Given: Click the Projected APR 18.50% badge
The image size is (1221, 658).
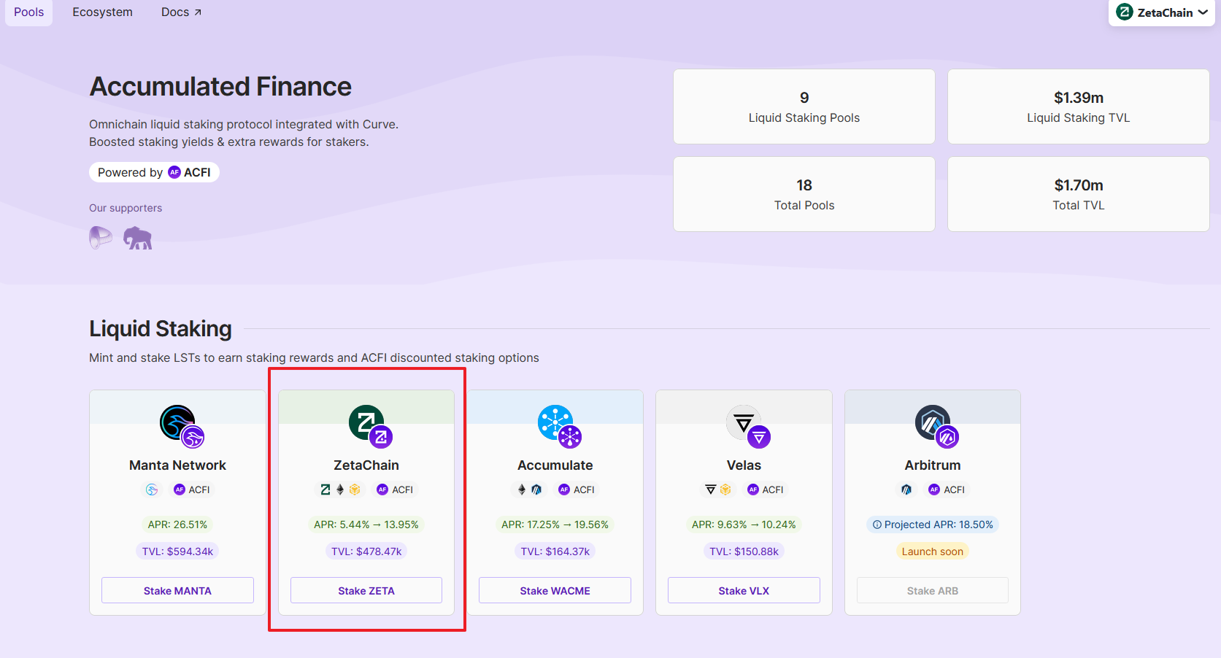Looking at the screenshot, I should click(933, 525).
